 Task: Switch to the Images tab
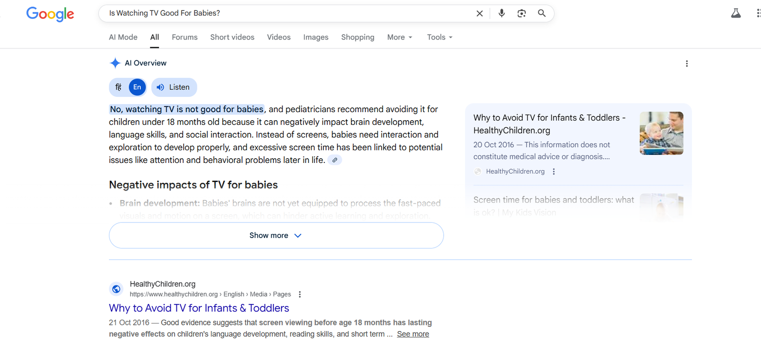pos(316,37)
